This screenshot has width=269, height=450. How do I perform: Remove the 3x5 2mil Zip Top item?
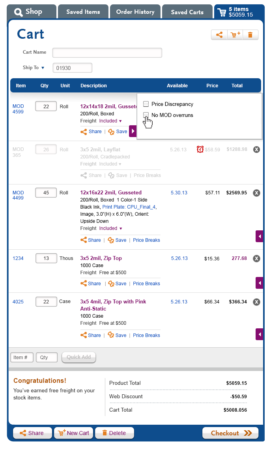(x=256, y=258)
